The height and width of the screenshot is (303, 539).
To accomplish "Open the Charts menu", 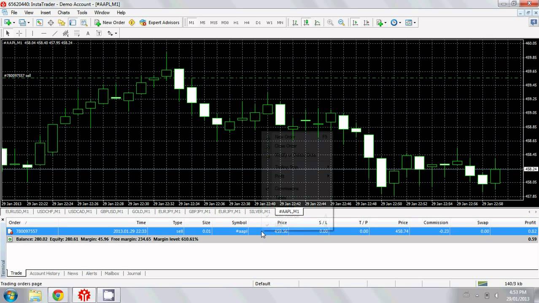I will pos(64,13).
